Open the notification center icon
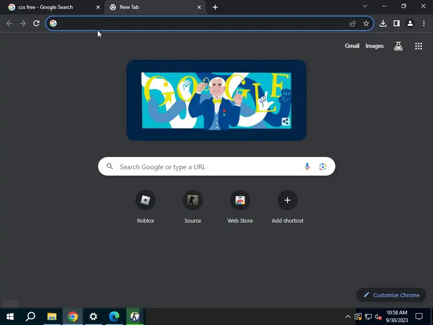433x325 pixels. (x=419, y=317)
